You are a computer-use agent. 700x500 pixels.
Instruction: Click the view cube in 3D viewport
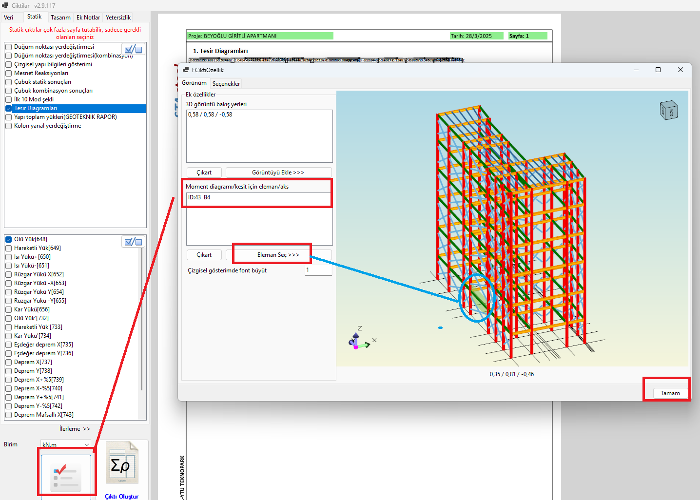669,111
